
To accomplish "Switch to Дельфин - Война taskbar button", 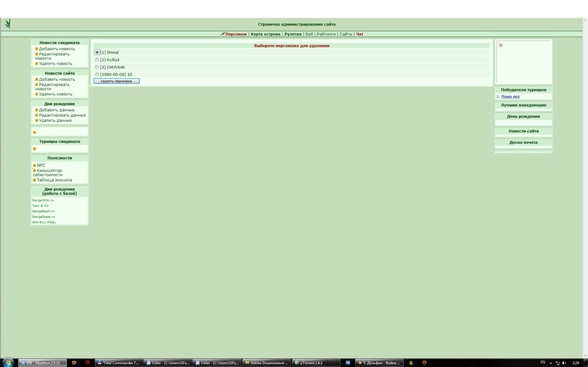I will pos(379,363).
